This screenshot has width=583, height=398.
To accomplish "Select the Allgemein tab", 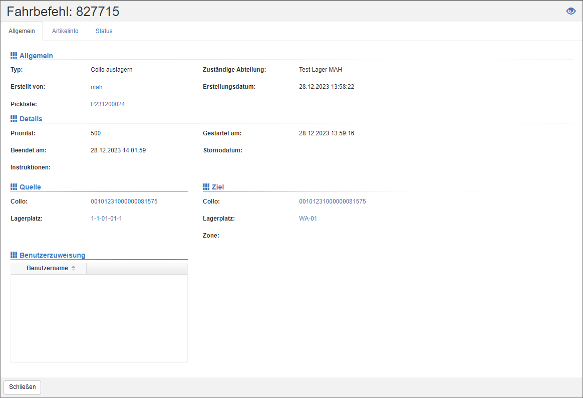I will click(22, 31).
